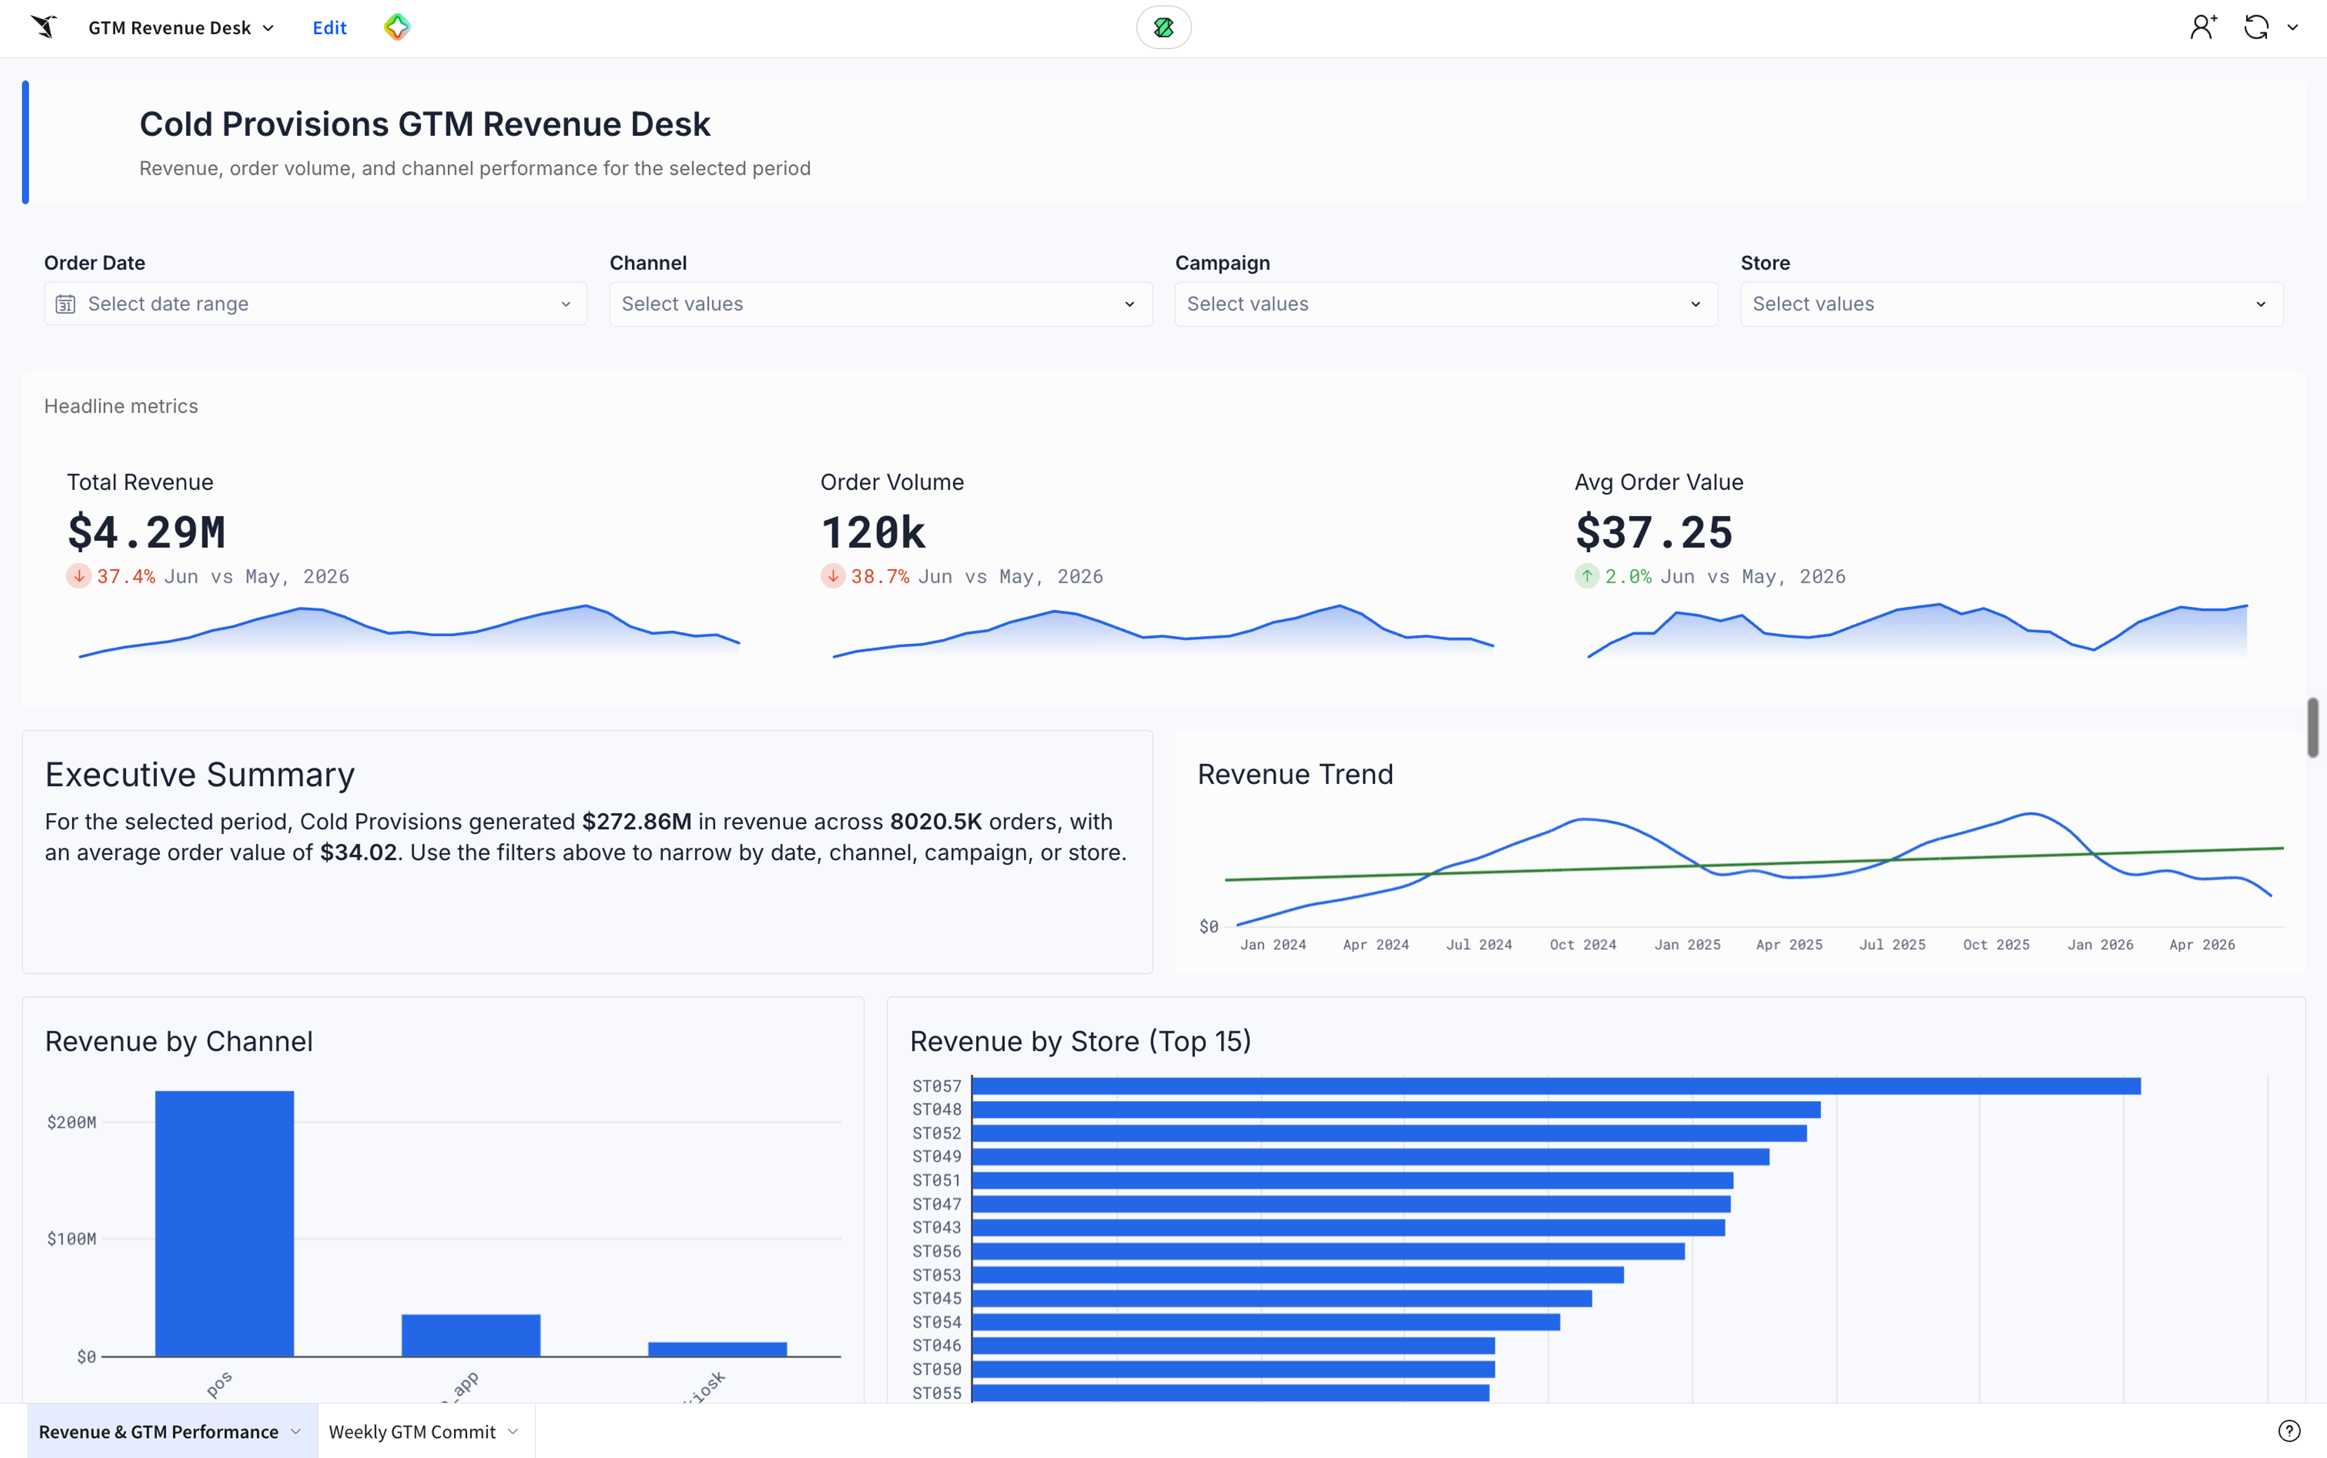Open the Campaign select values dropdown

click(1446, 303)
